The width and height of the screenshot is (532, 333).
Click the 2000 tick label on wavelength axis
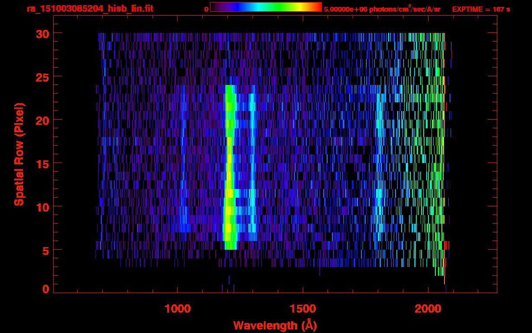[x=428, y=309]
